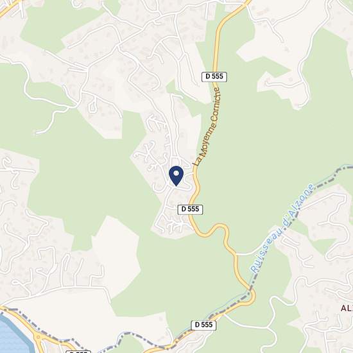Click the D 555 shield near the stream crossing

pos(203,325)
